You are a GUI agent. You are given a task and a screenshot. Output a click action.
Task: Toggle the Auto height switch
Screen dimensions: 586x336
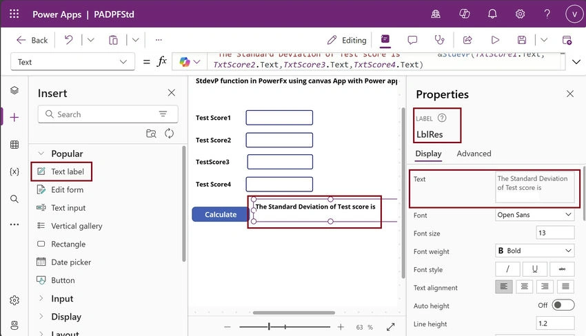point(563,305)
